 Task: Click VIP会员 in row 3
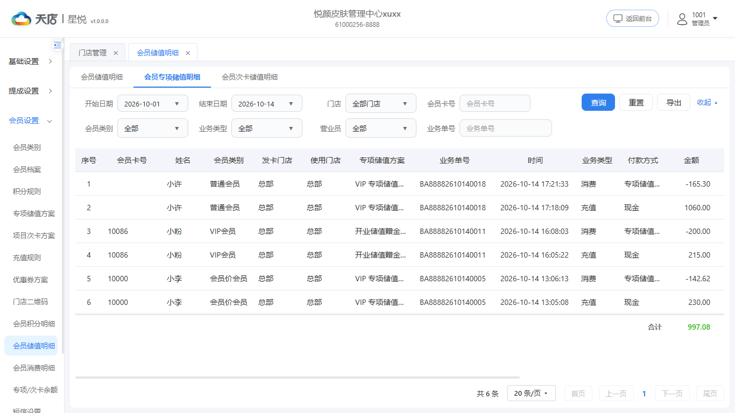click(x=223, y=231)
